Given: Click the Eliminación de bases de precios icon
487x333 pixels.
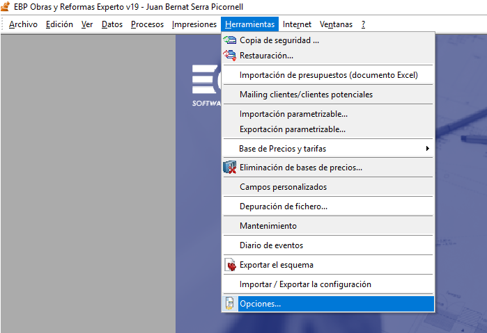Looking at the screenshot, I should click(x=230, y=168).
